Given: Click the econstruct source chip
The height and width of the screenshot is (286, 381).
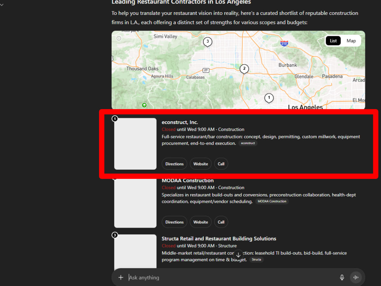Looking at the screenshot, I should point(248,143).
